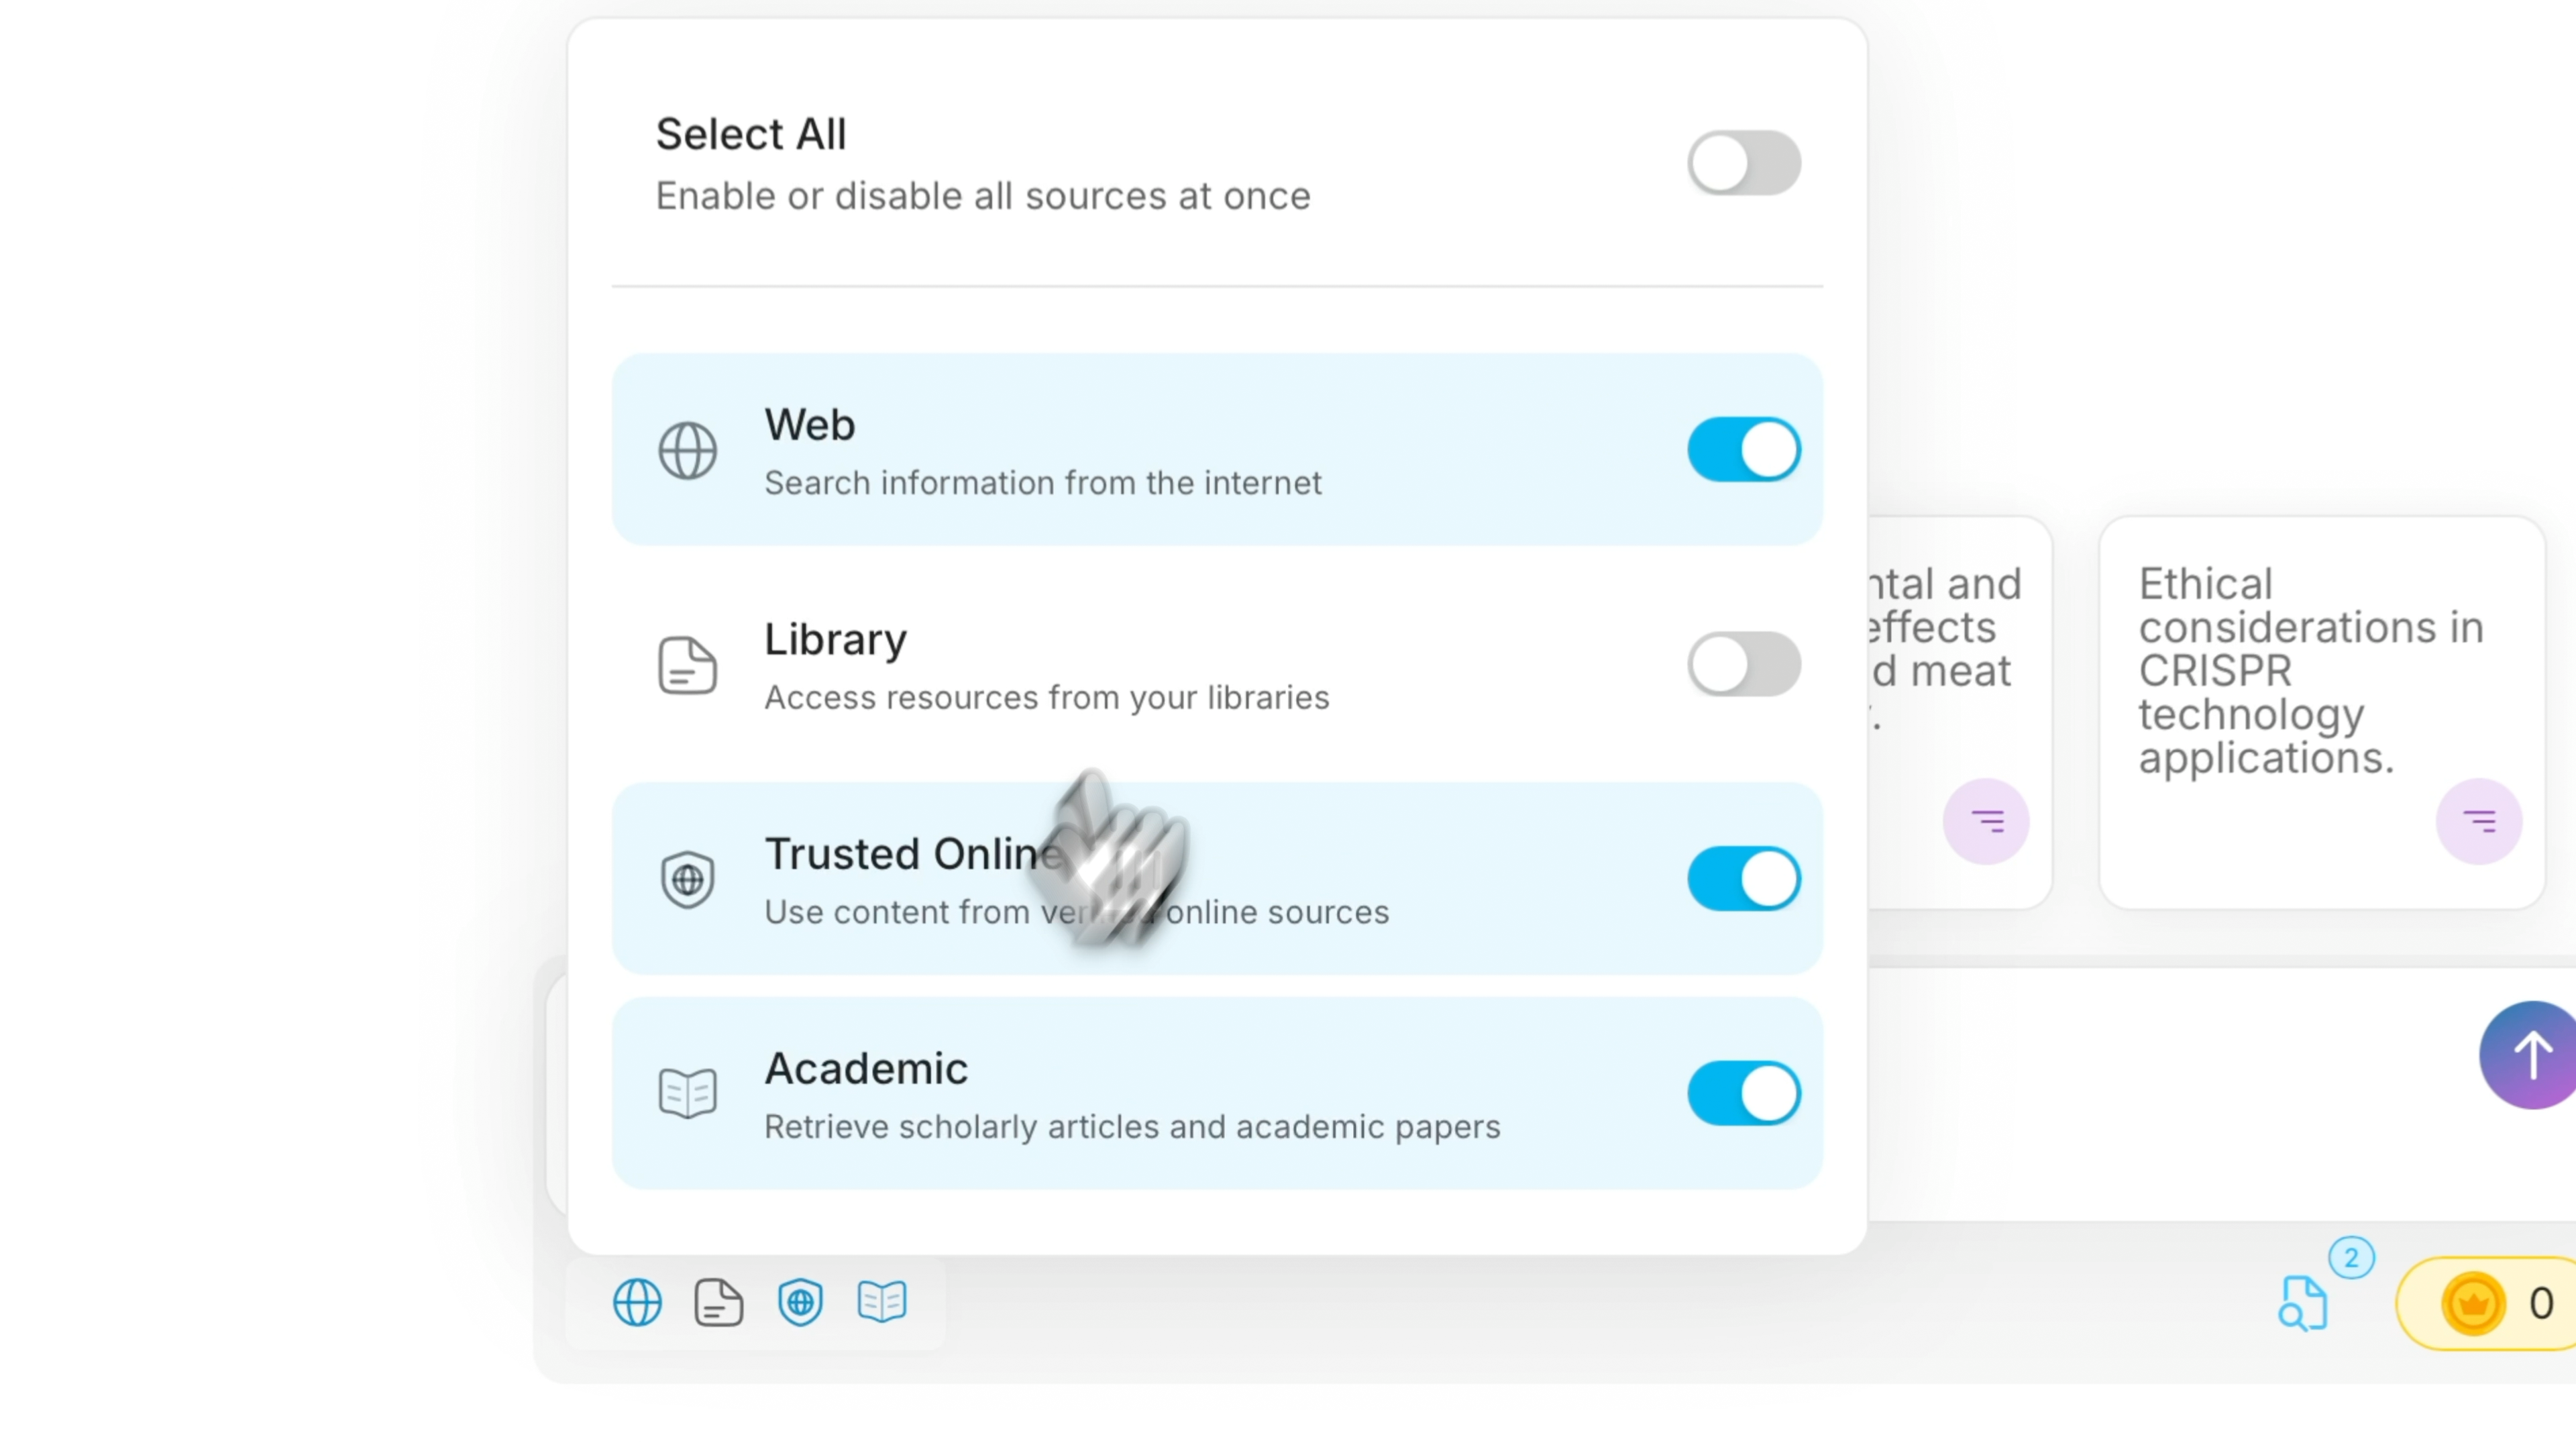Click filter icon on the meat effects card

pyautogui.click(x=1986, y=822)
